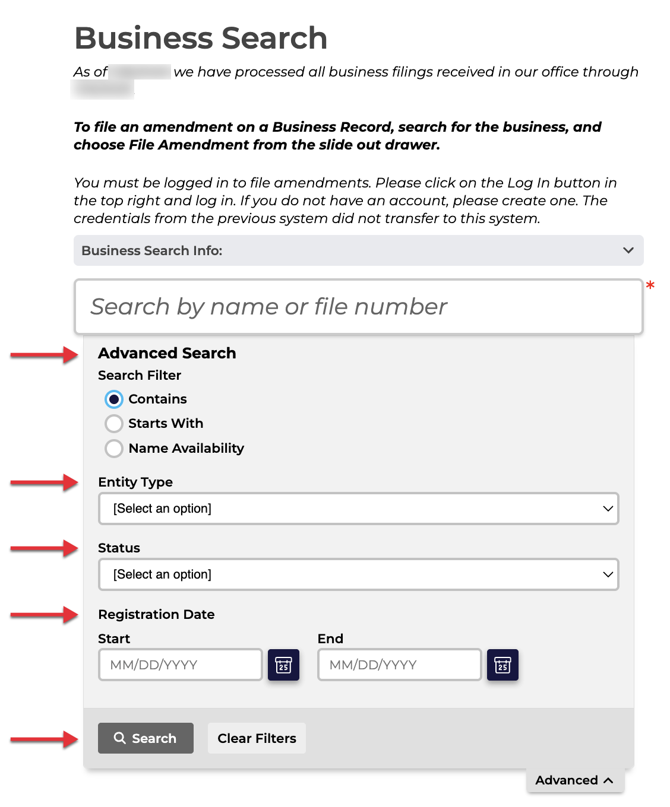The width and height of the screenshot is (670, 807).
Task: Open the End date calendar picker
Action: click(502, 665)
